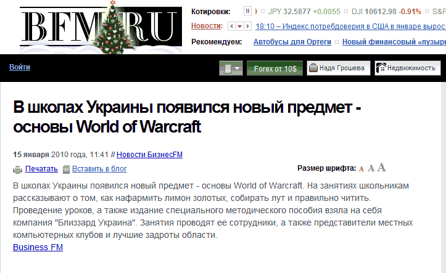
Task: Set small font size red A
Action: [x=361, y=169]
